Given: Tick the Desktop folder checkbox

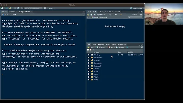Looking at the screenshot, I should pos(89,60).
